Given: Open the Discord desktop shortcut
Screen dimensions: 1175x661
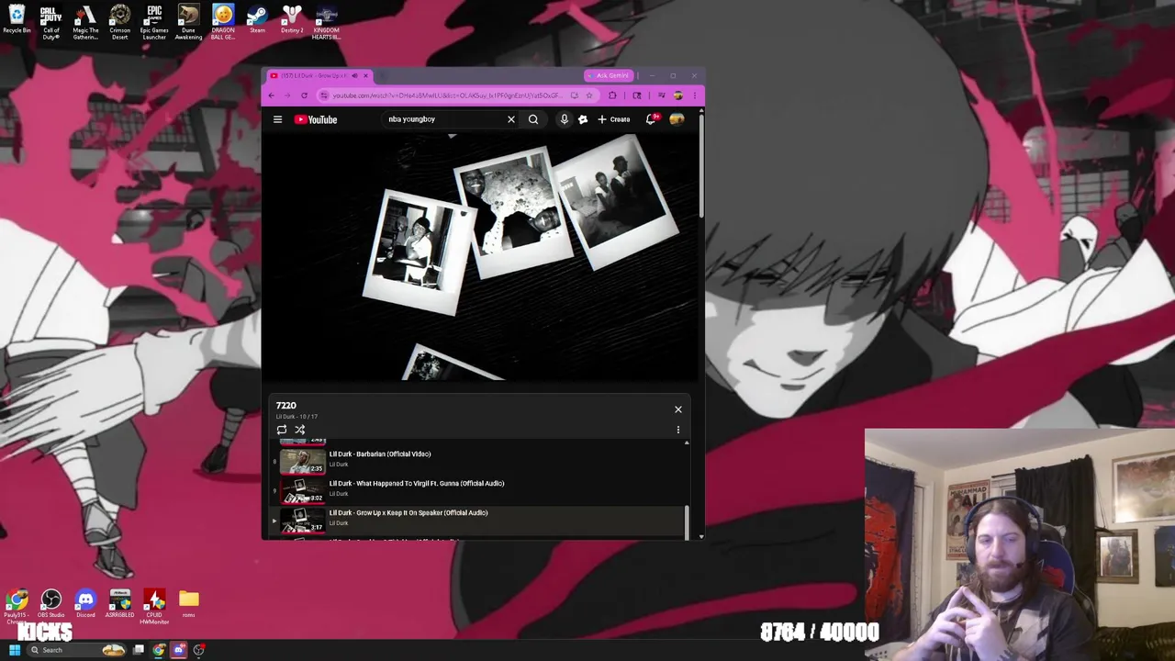Looking at the screenshot, I should pos(85,604).
